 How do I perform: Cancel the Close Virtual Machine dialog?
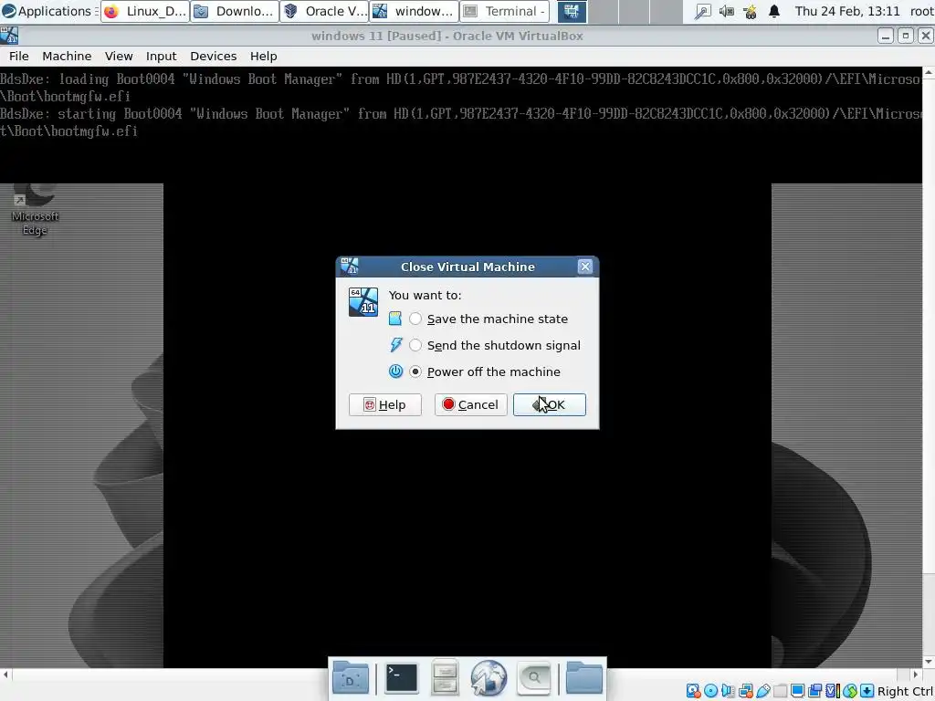pyautogui.click(x=470, y=404)
